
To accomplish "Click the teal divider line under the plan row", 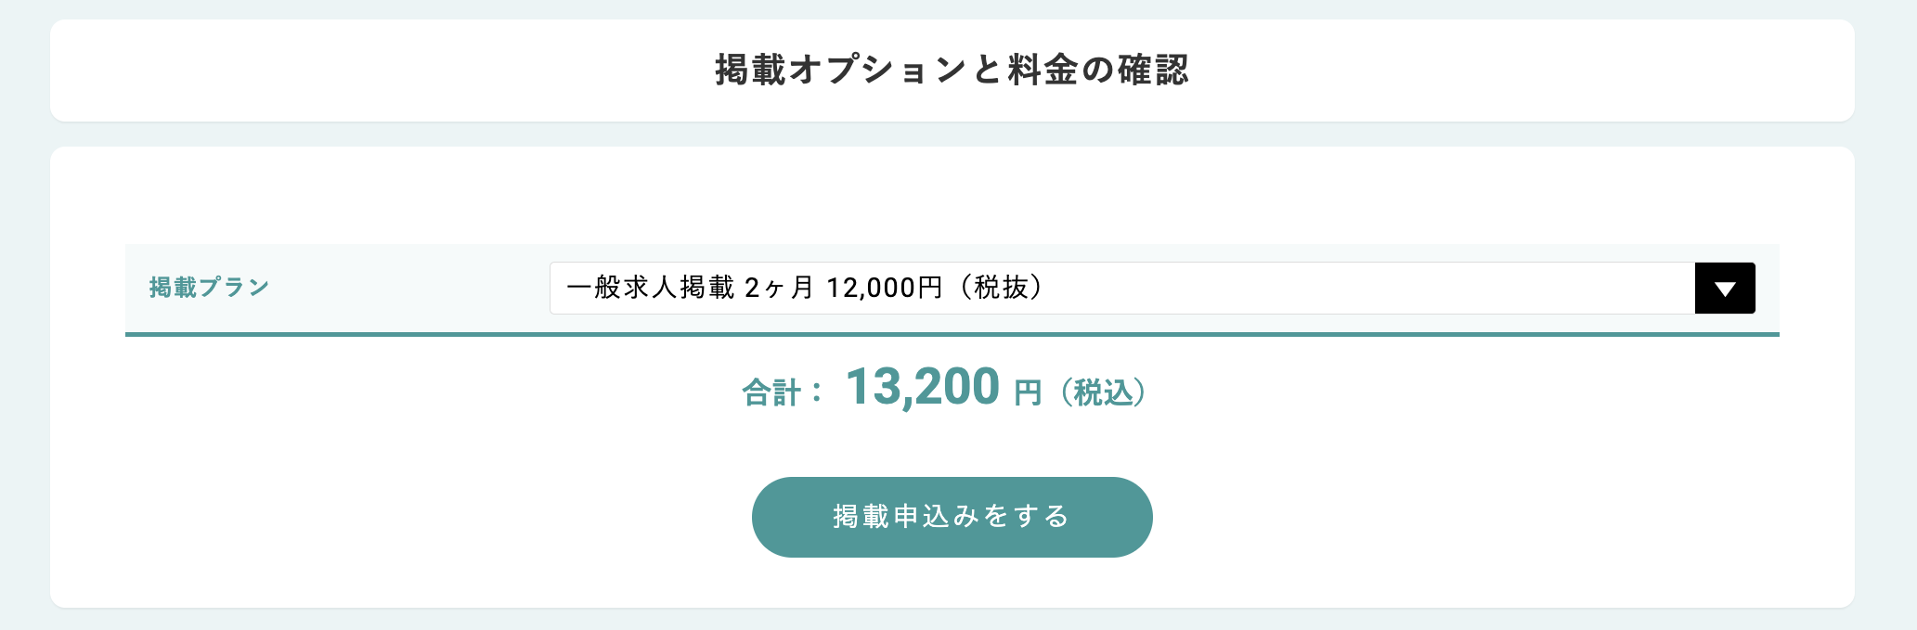I will click(952, 334).
